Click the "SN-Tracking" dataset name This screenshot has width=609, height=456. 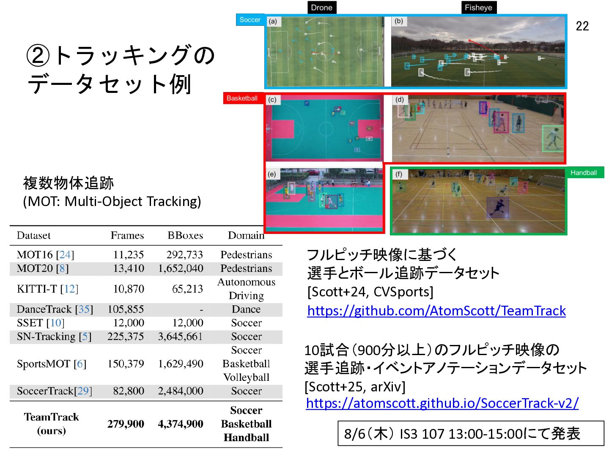pyautogui.click(x=46, y=337)
